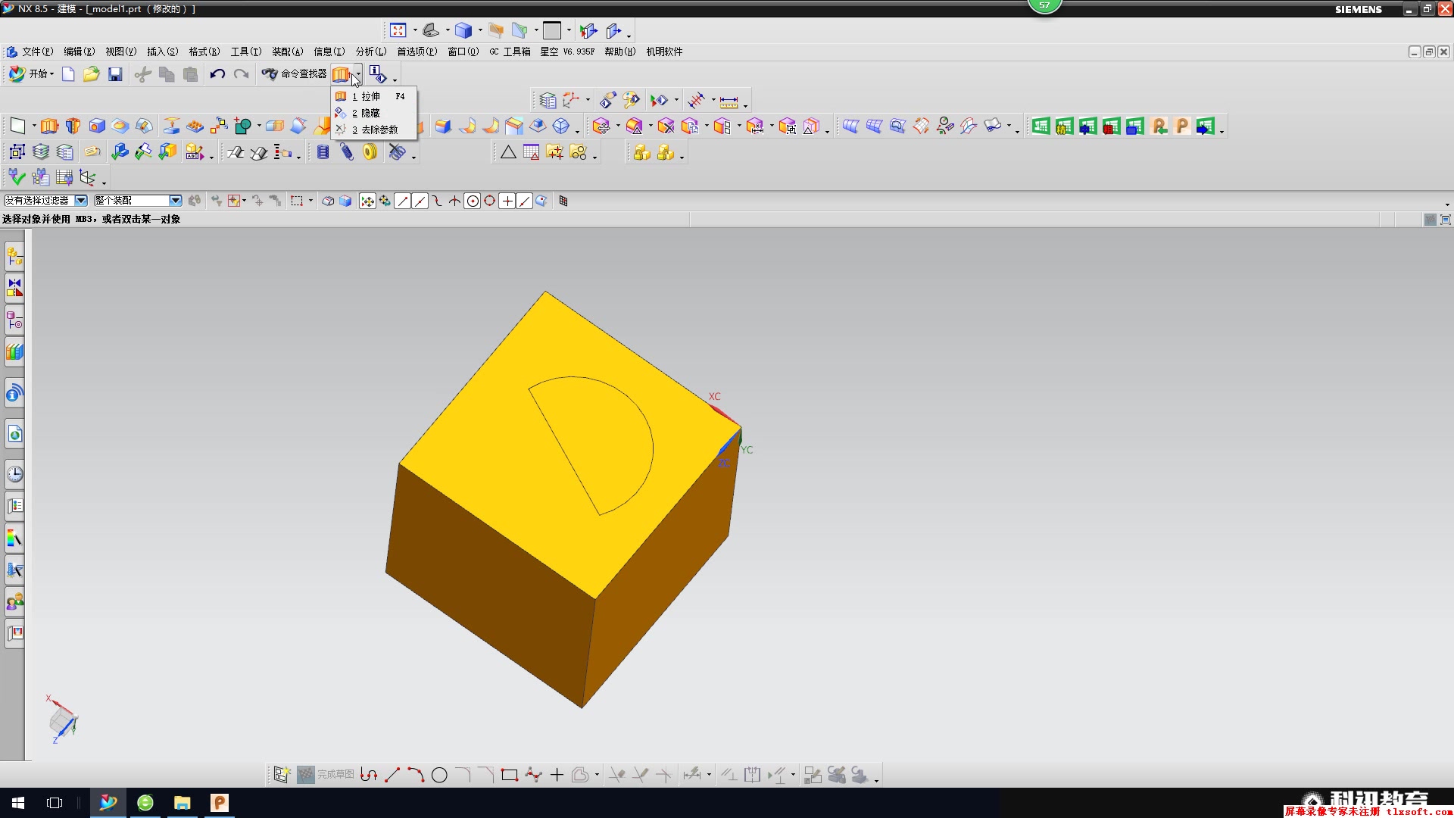Image resolution: width=1454 pixels, height=818 pixels.
Task: Open the 整个装配 scope dropdown
Action: point(176,201)
